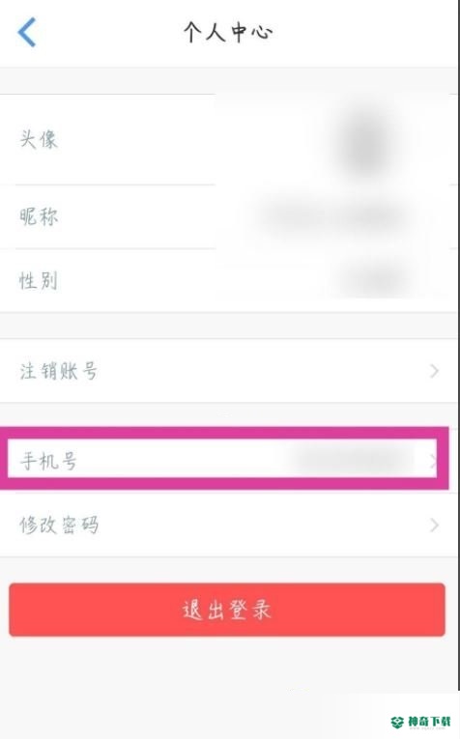Tap the blurred avatar picture
The width and height of the screenshot is (460, 739).
click(x=363, y=141)
